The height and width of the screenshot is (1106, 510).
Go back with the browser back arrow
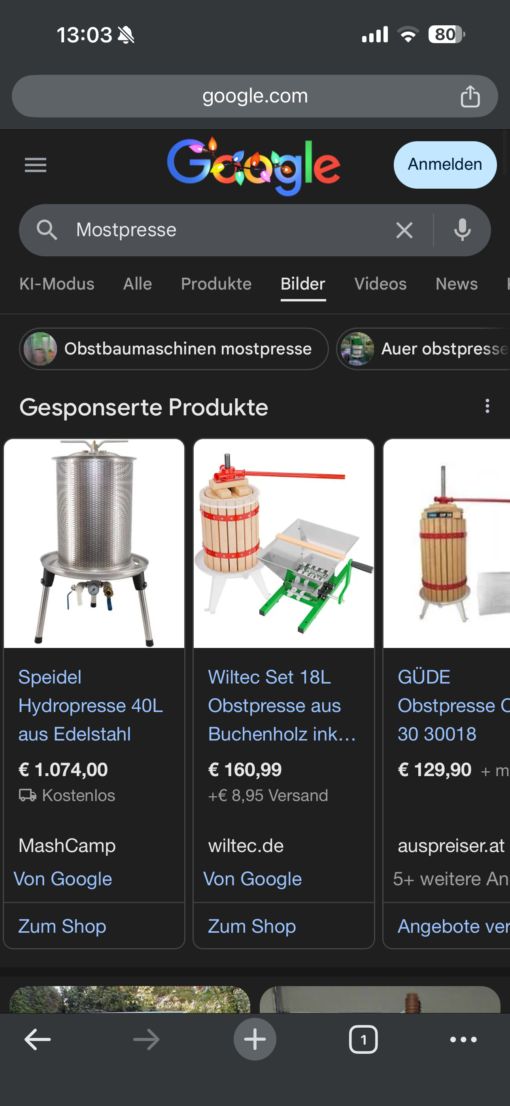38,1040
